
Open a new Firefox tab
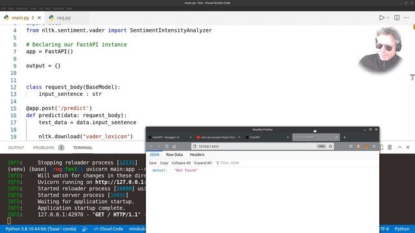pyautogui.click(x=344, y=137)
